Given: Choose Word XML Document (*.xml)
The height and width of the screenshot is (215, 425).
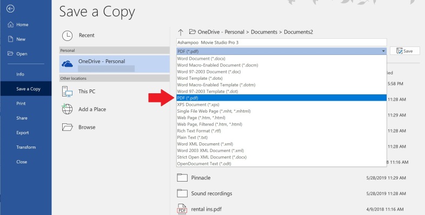Looking at the screenshot, I should [281, 144].
